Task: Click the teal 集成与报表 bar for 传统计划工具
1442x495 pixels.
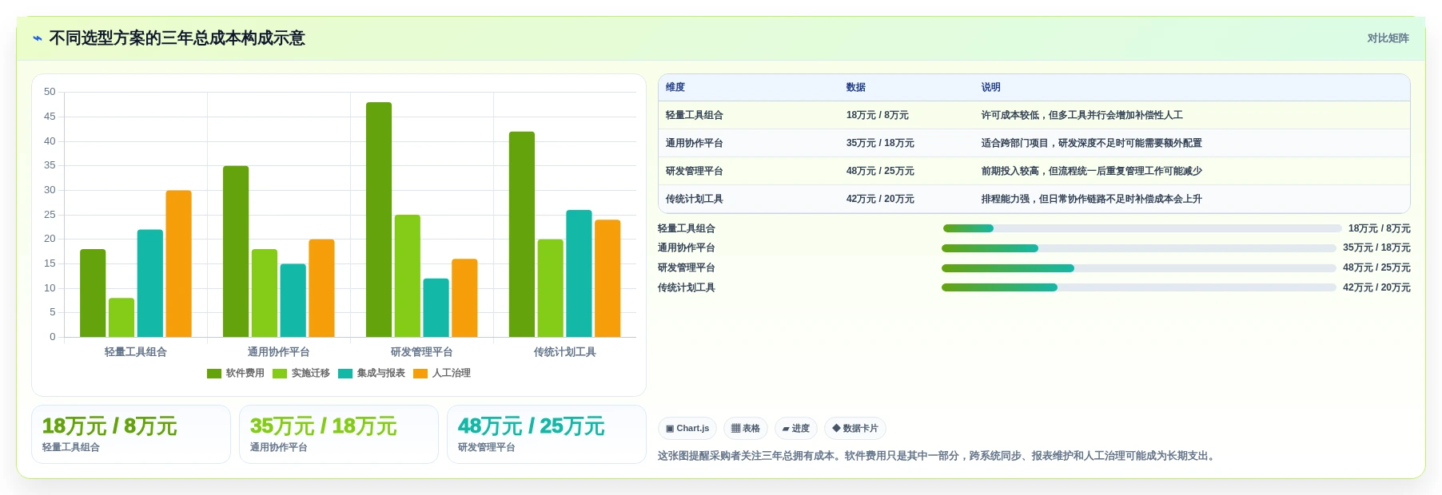Action: pos(579,273)
